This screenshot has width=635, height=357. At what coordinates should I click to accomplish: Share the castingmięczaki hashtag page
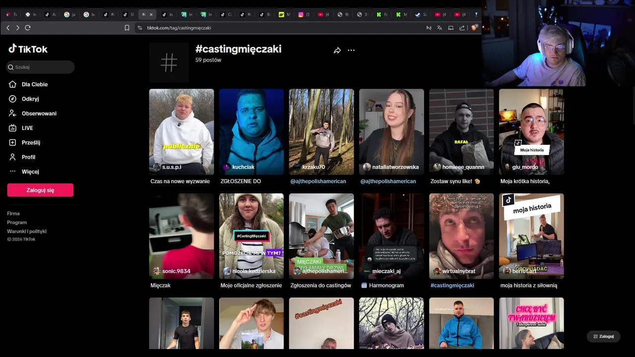[337, 51]
